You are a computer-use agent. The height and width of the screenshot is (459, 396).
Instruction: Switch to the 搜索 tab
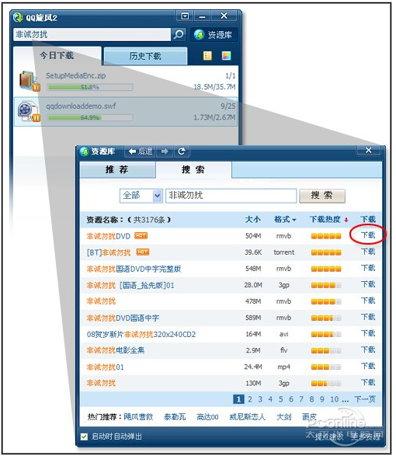[193, 169]
